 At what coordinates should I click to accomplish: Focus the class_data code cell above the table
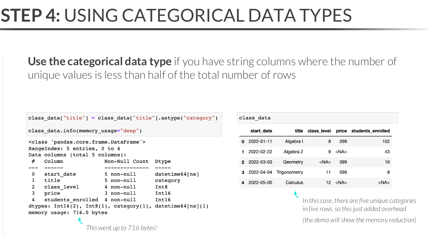point(317,118)
